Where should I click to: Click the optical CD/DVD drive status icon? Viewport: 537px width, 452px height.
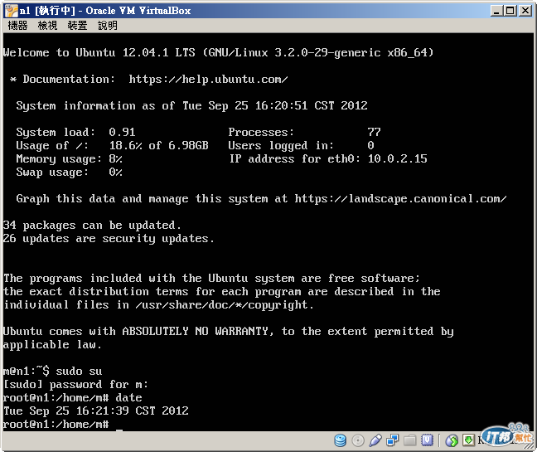(x=358, y=440)
